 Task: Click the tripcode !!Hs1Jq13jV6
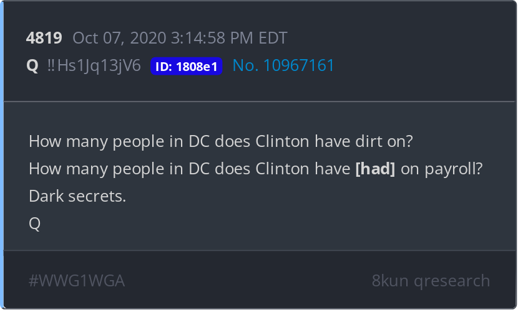(x=99, y=65)
